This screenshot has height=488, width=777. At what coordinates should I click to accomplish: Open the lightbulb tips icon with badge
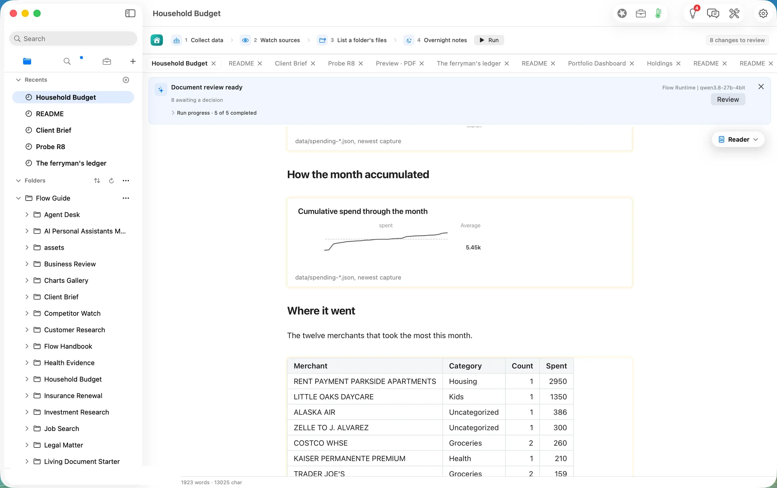(x=693, y=13)
